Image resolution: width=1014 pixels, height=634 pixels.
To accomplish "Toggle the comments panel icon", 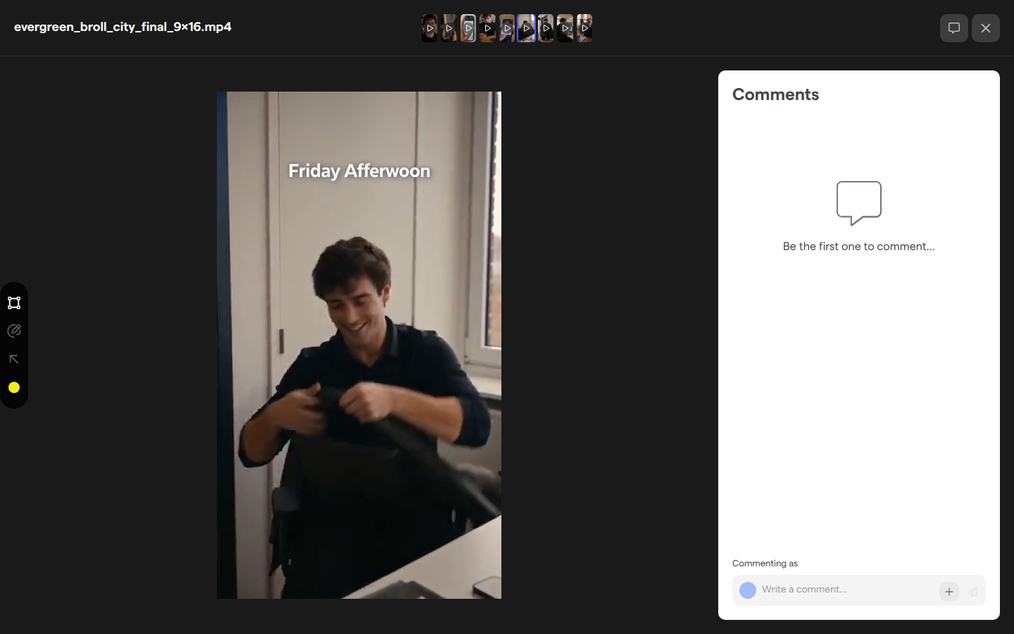I will (x=954, y=28).
